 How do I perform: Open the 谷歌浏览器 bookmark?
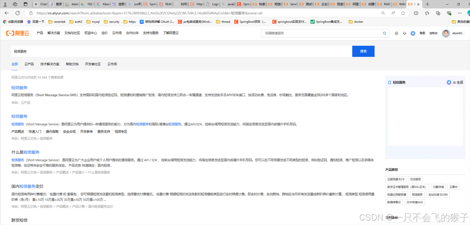point(13,22)
